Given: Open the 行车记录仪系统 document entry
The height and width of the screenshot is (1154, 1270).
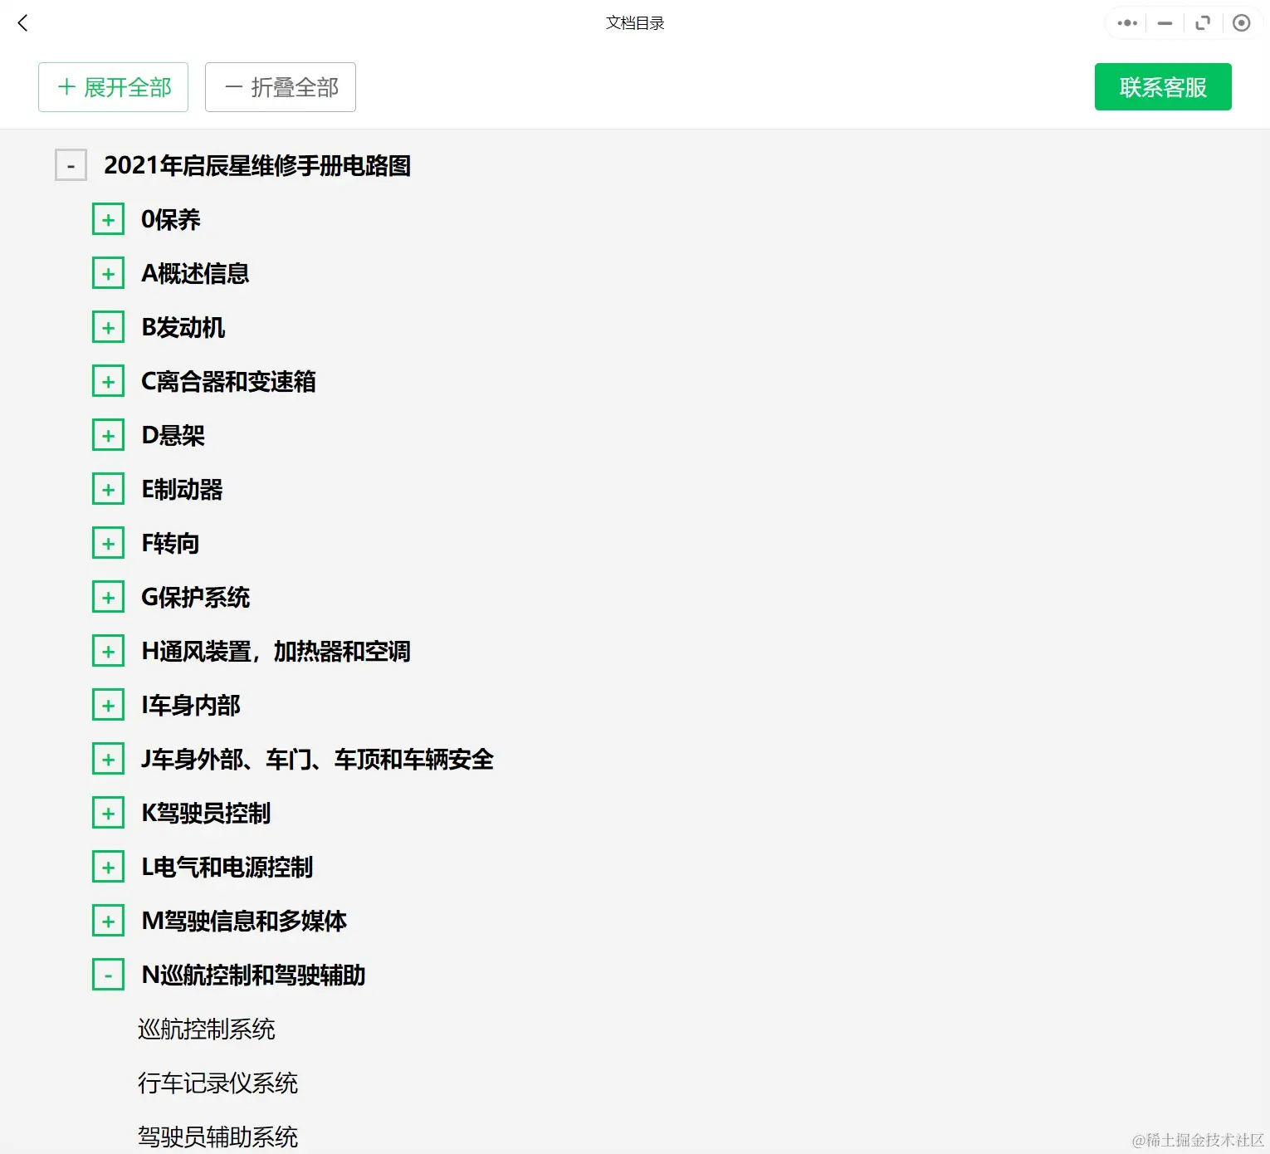Looking at the screenshot, I should click(218, 1083).
